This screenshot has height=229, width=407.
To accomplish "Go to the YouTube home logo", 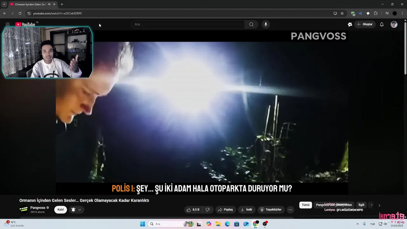I will point(25,24).
